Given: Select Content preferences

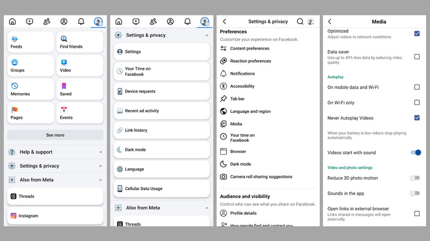Looking at the screenshot, I should 250,48.
